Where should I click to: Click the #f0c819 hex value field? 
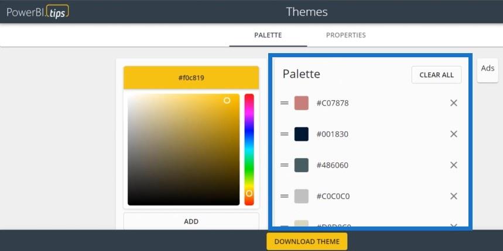(x=191, y=78)
